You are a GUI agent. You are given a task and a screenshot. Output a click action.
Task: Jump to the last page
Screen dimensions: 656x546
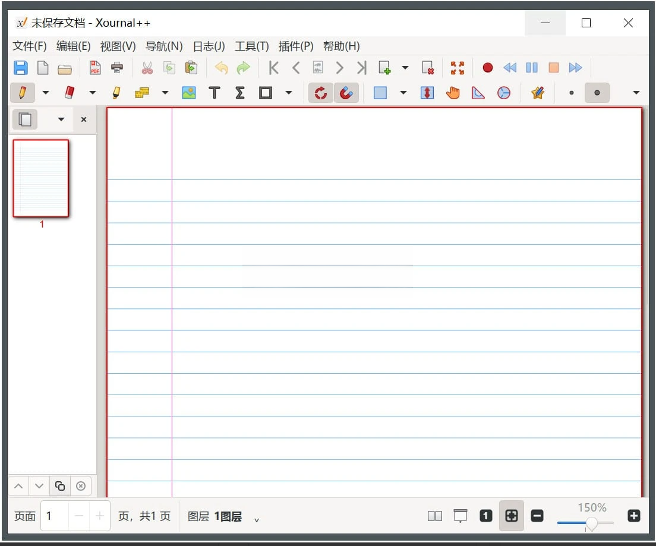click(361, 68)
